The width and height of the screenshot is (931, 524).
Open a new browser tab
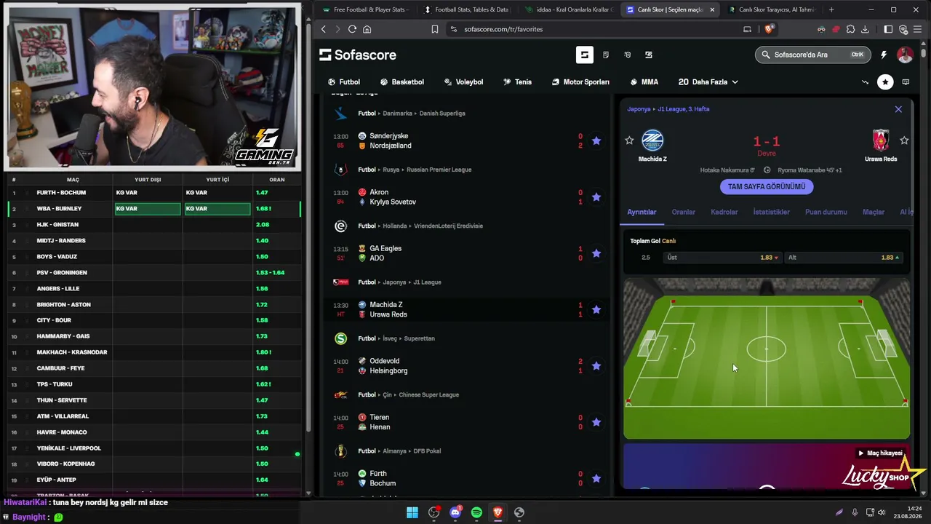pyautogui.click(x=831, y=9)
